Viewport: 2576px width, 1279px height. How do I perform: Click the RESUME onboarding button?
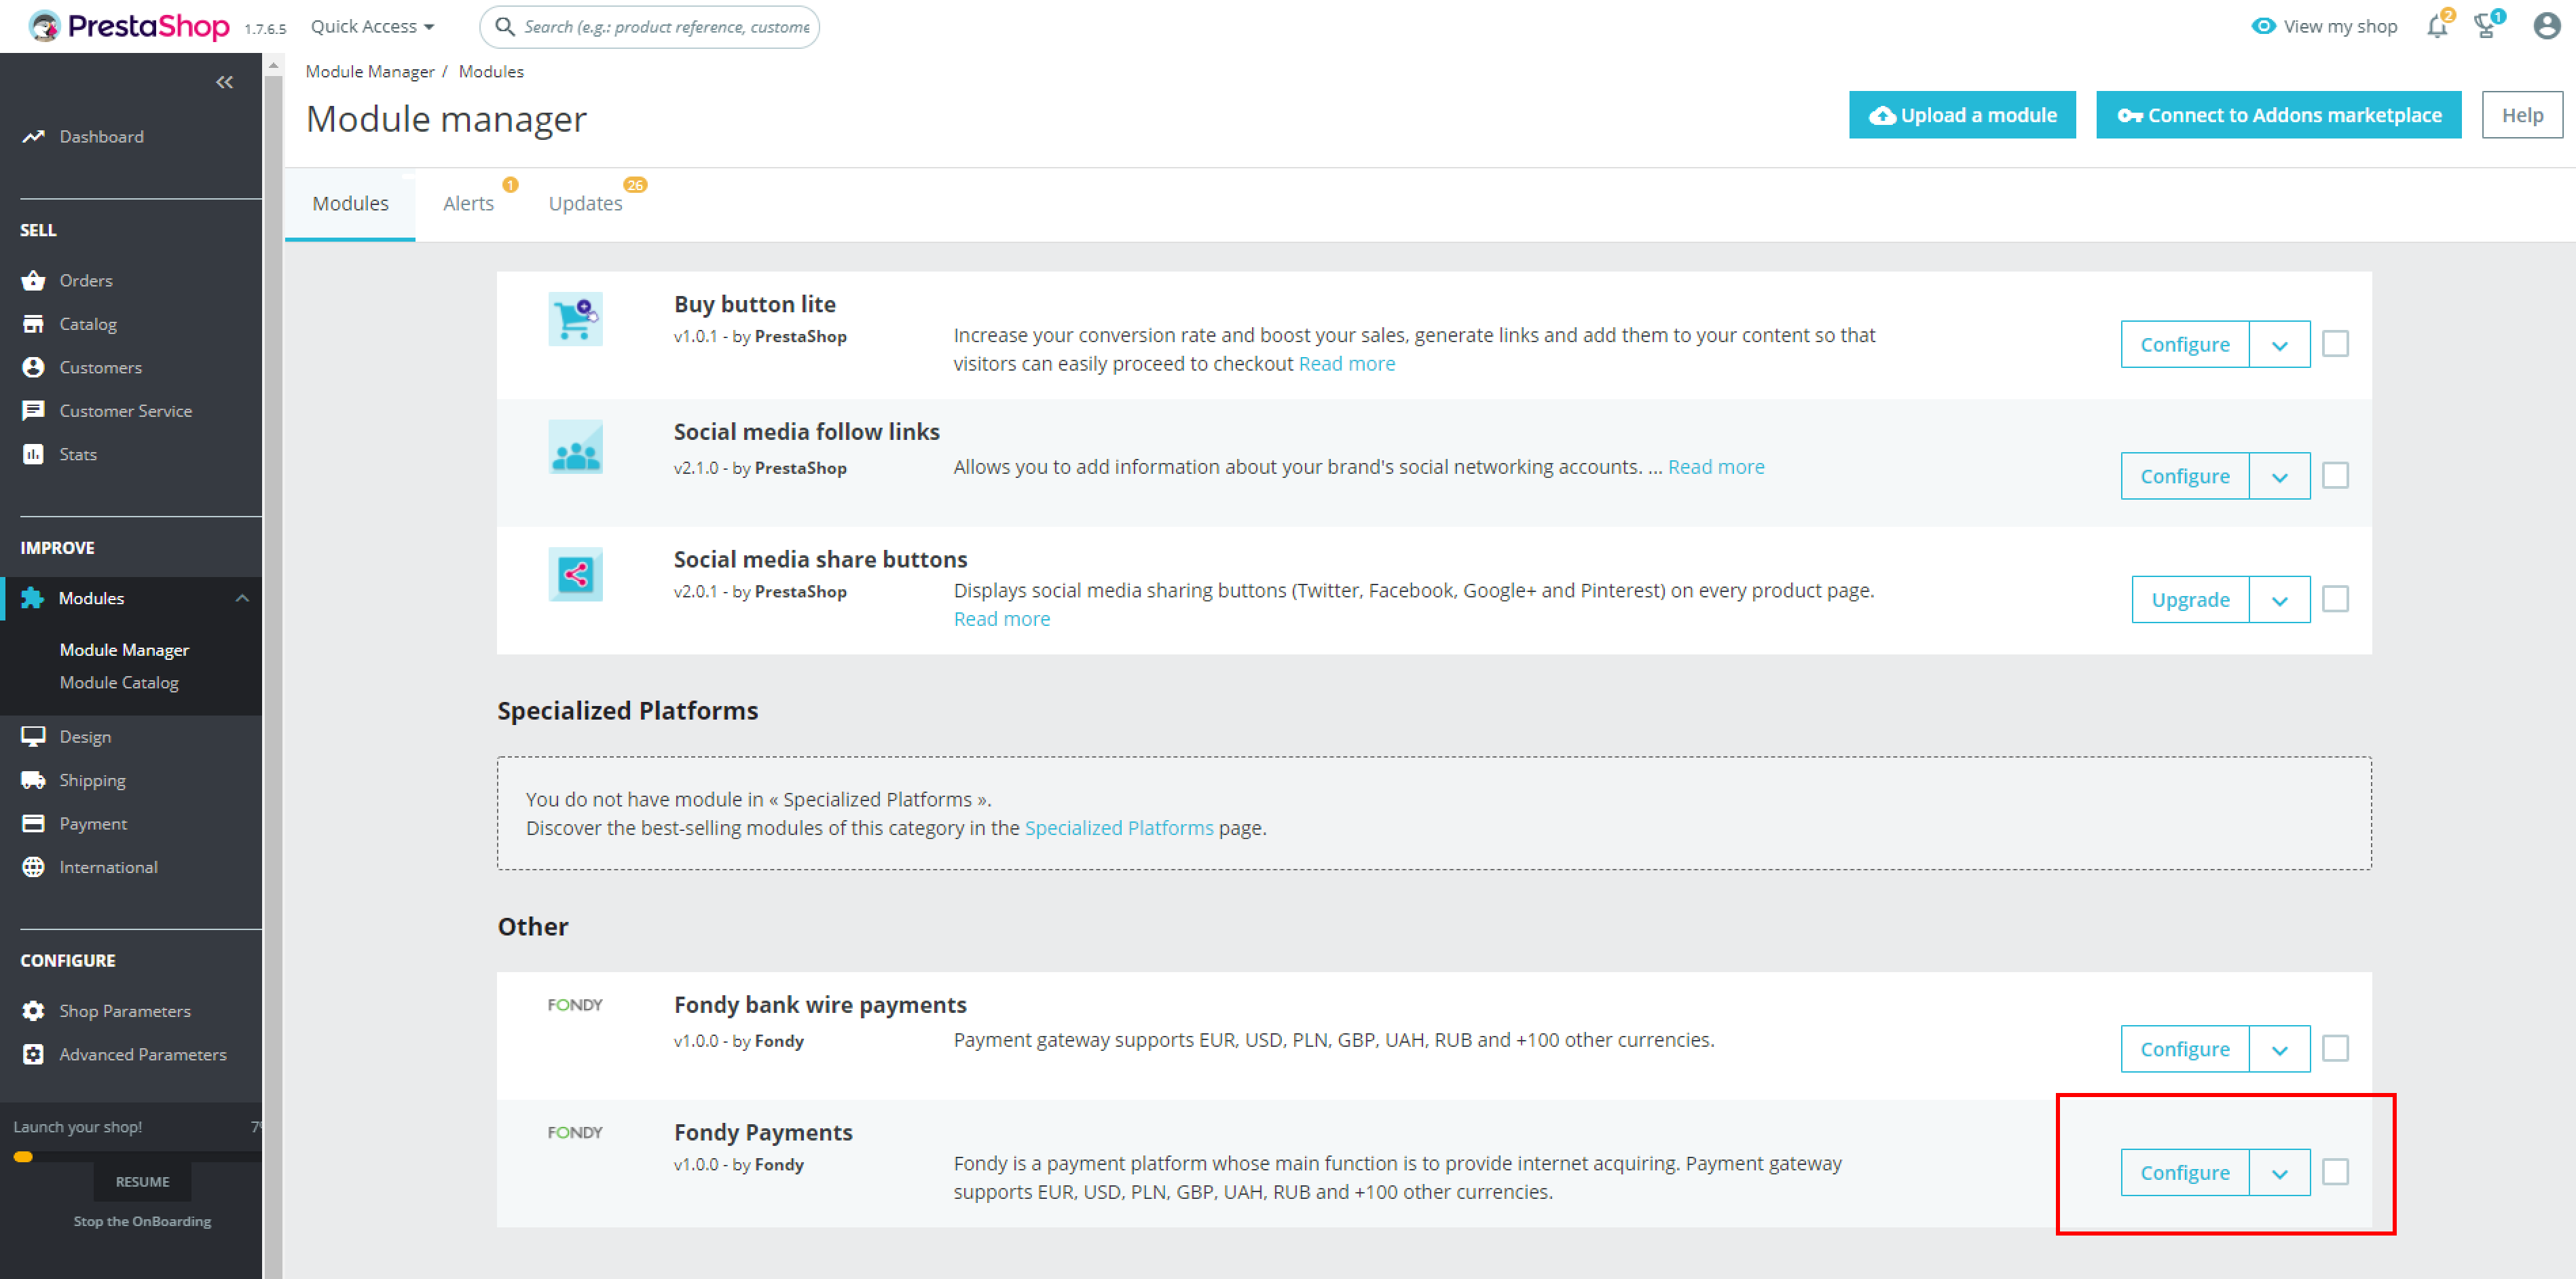pyautogui.click(x=142, y=1182)
